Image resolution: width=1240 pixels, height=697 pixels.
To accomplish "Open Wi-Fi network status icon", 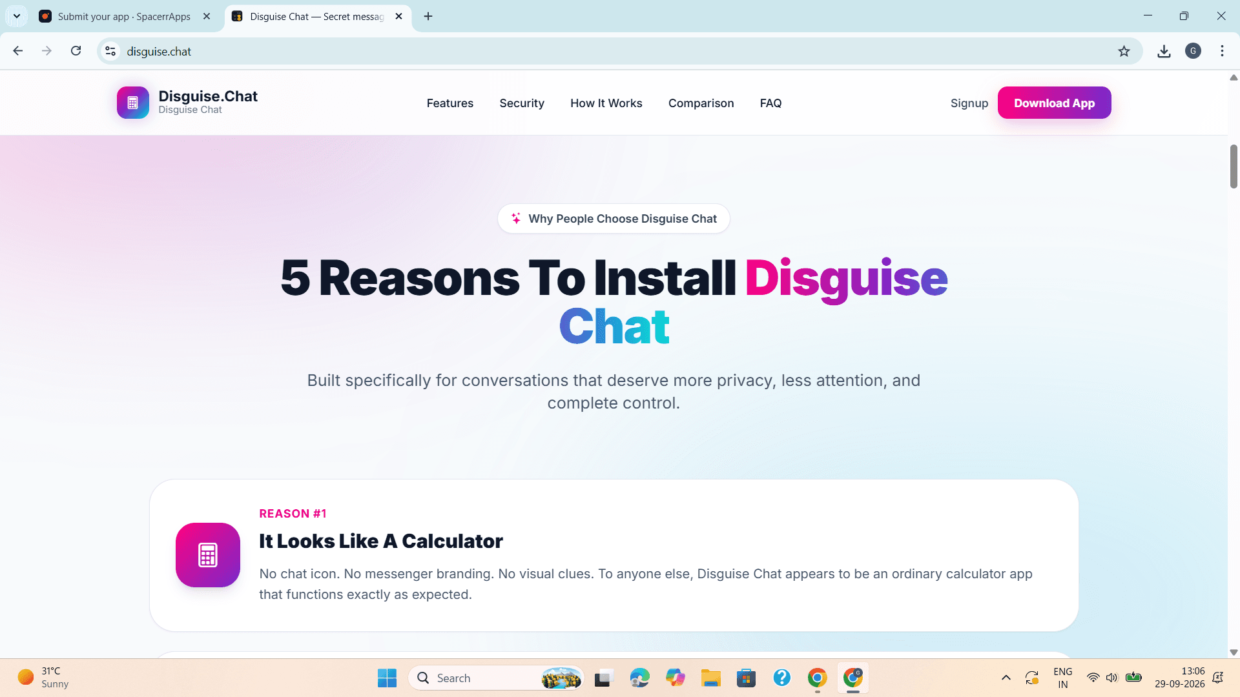I will coord(1093,678).
